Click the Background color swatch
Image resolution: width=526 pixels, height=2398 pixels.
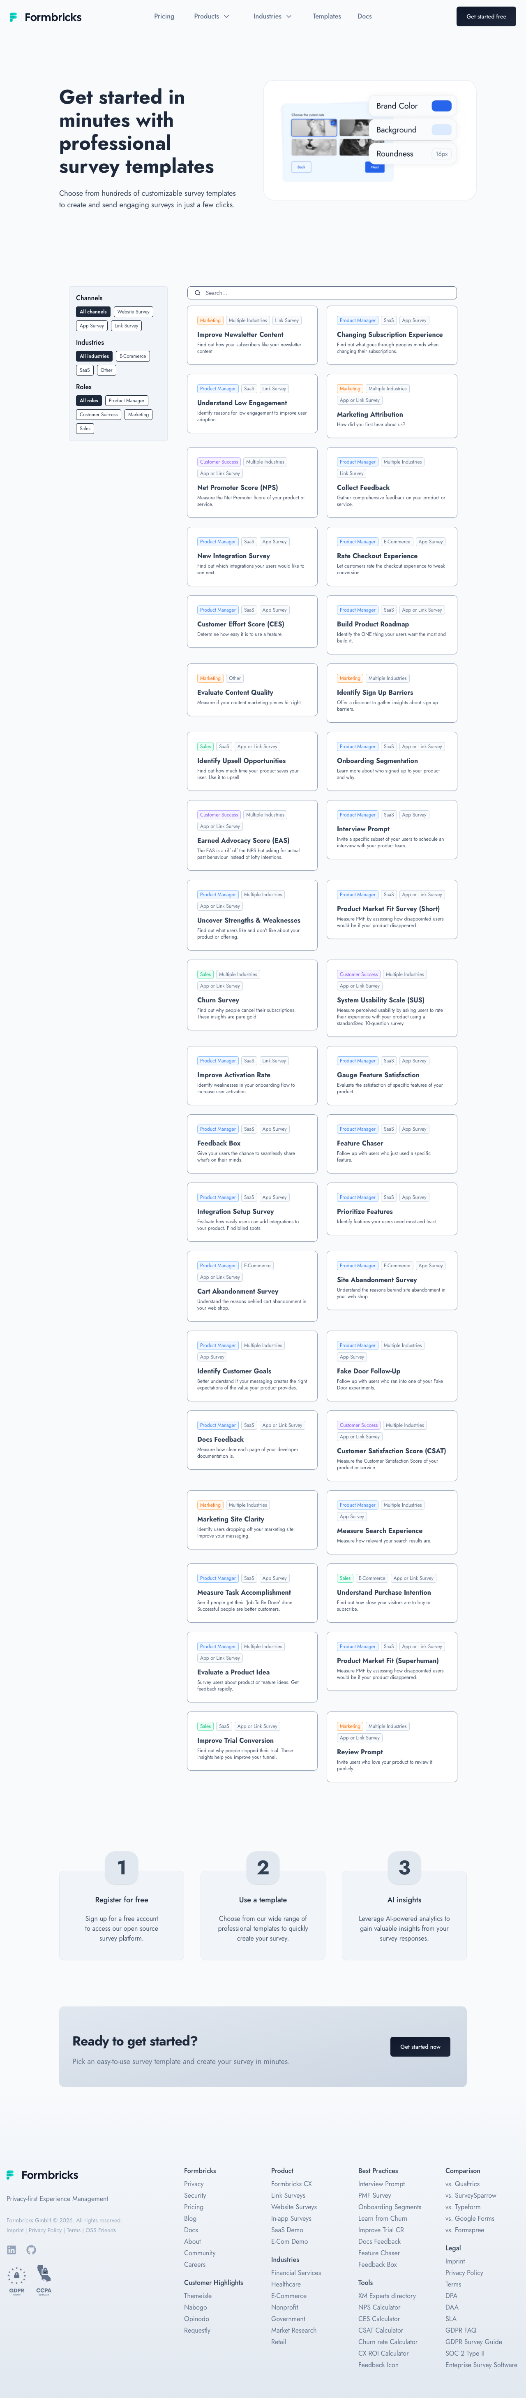[441, 130]
